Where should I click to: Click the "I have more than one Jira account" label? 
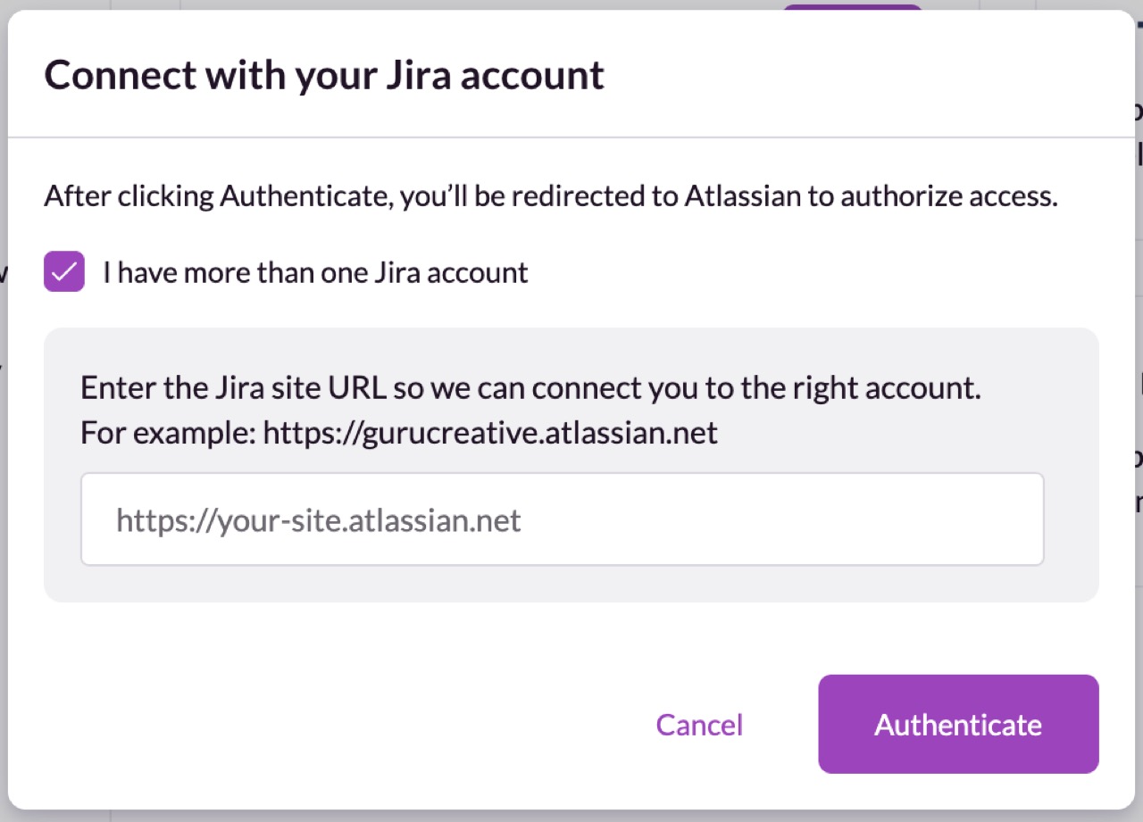point(315,272)
